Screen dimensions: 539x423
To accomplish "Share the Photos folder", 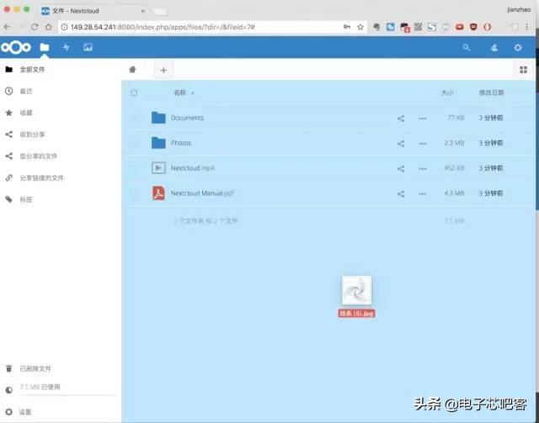I will tap(401, 144).
